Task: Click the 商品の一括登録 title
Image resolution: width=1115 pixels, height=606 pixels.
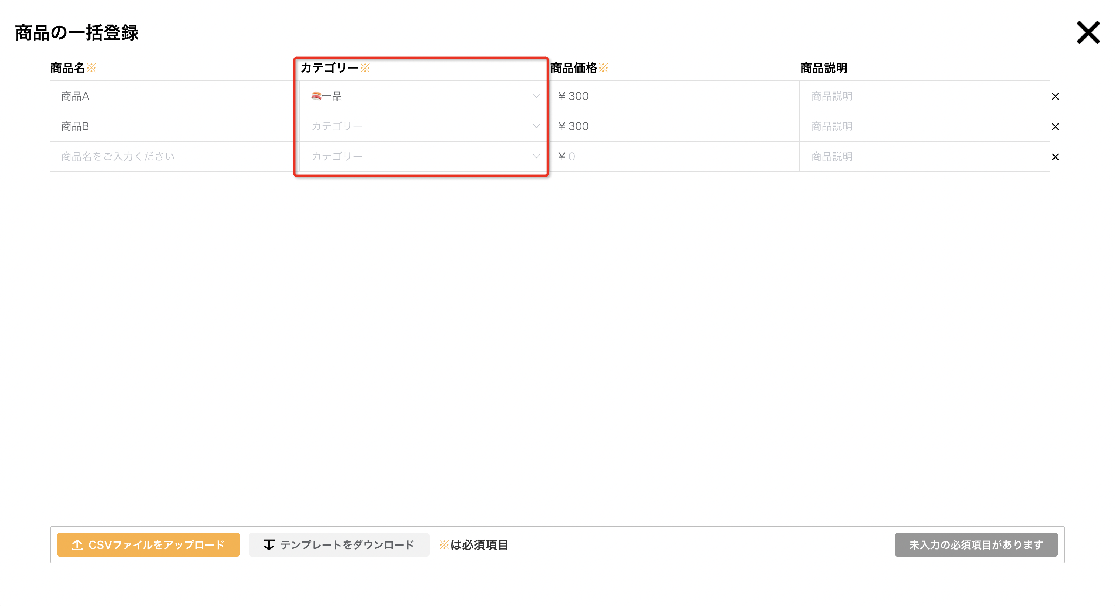Action: [x=77, y=32]
